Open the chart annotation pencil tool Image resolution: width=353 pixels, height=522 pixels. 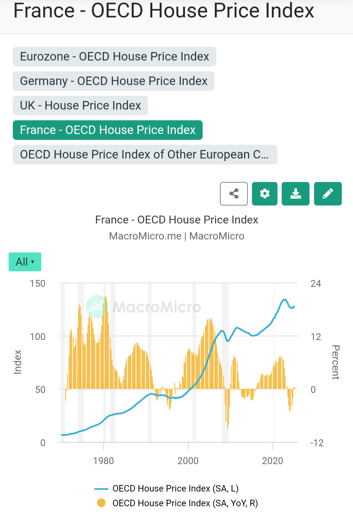click(328, 194)
